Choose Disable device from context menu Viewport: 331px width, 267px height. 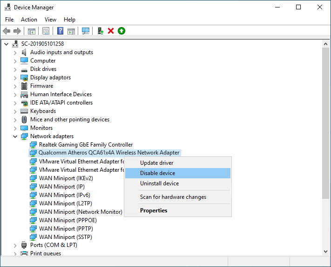click(178, 173)
